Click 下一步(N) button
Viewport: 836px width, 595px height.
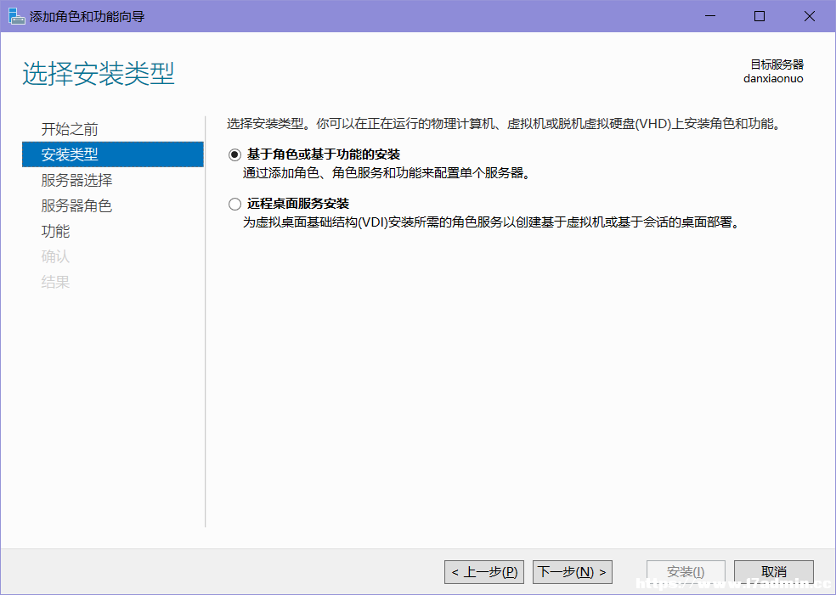pos(573,572)
